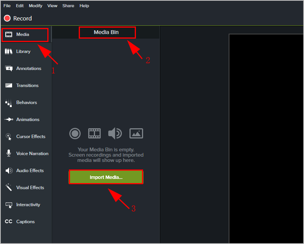Screen dimensions: 304x244
Task: Open the Interactivity panel
Action: click(x=29, y=205)
